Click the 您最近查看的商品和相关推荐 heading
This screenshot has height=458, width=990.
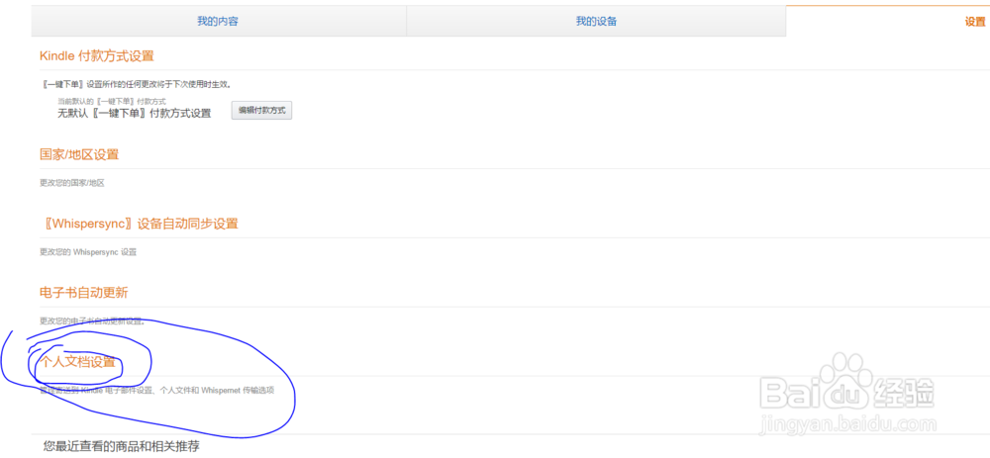tap(121, 447)
